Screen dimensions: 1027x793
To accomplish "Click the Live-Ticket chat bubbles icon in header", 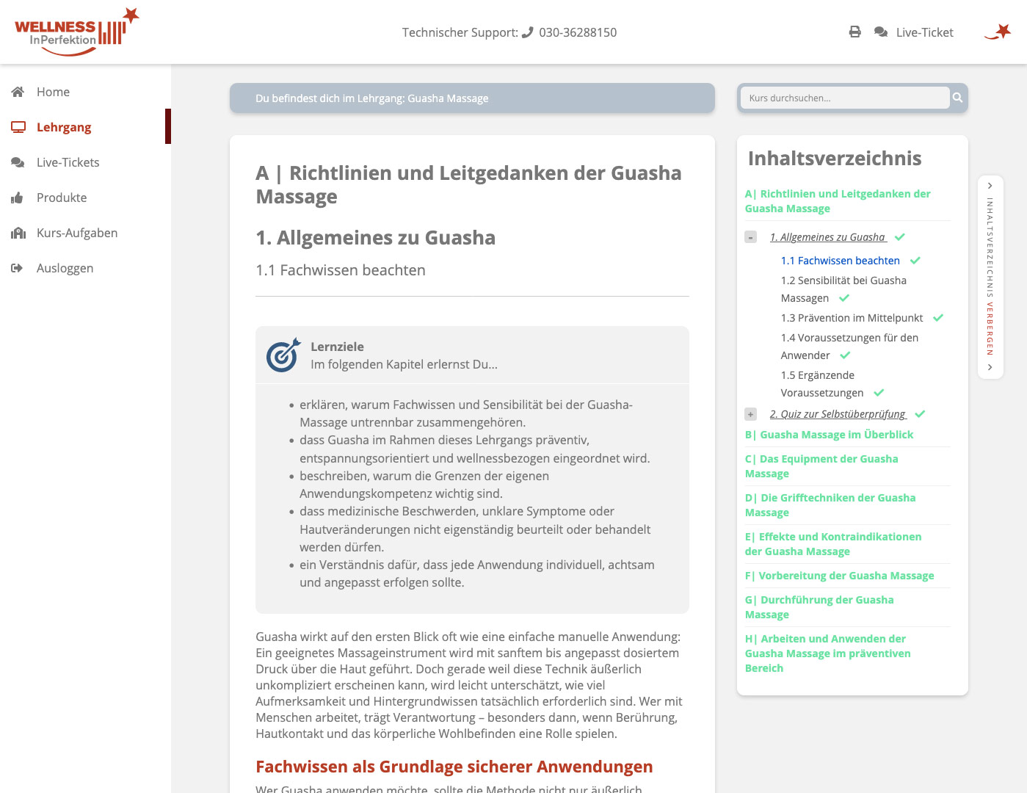I will (881, 32).
